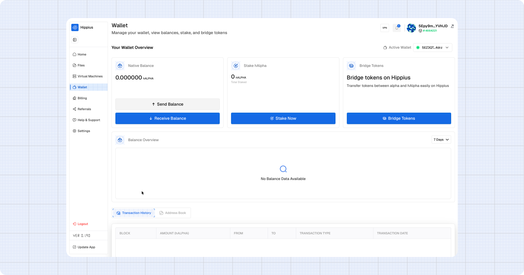
Task: Open the 7 Days period dropdown
Action: click(x=441, y=140)
